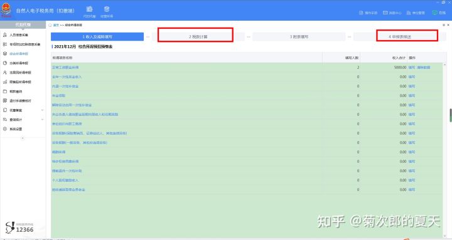Open the 内退一次性补偿金 income item
The image size is (452, 240).
tap(65, 86)
